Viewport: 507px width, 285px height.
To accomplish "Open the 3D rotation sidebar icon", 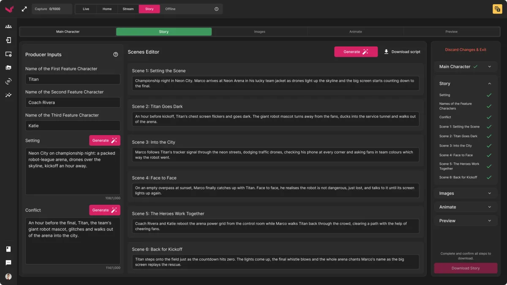I will pos(8,81).
